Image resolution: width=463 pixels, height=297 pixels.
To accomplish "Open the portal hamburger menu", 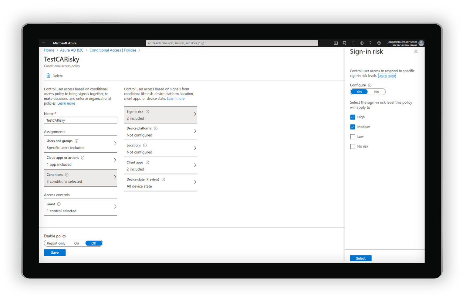I will pos(43,43).
